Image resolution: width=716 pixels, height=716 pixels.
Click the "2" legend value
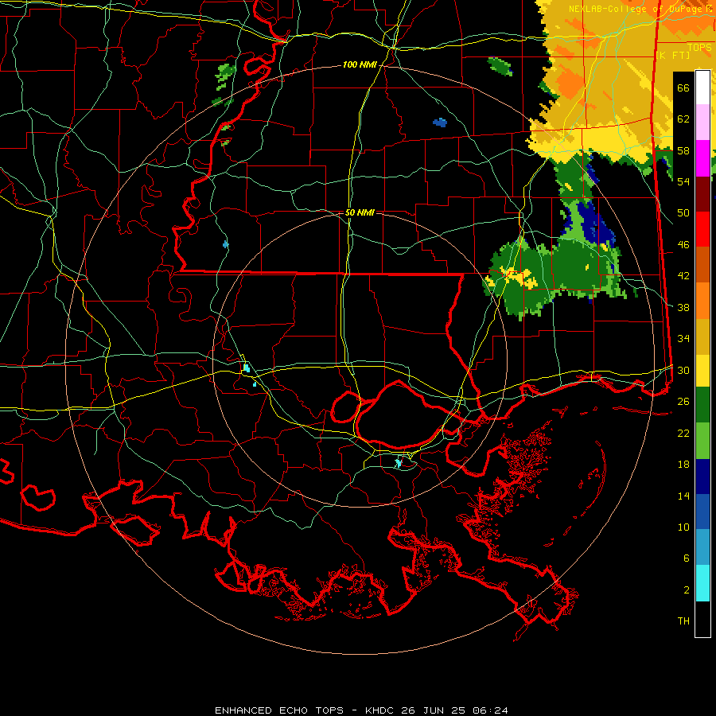click(687, 590)
